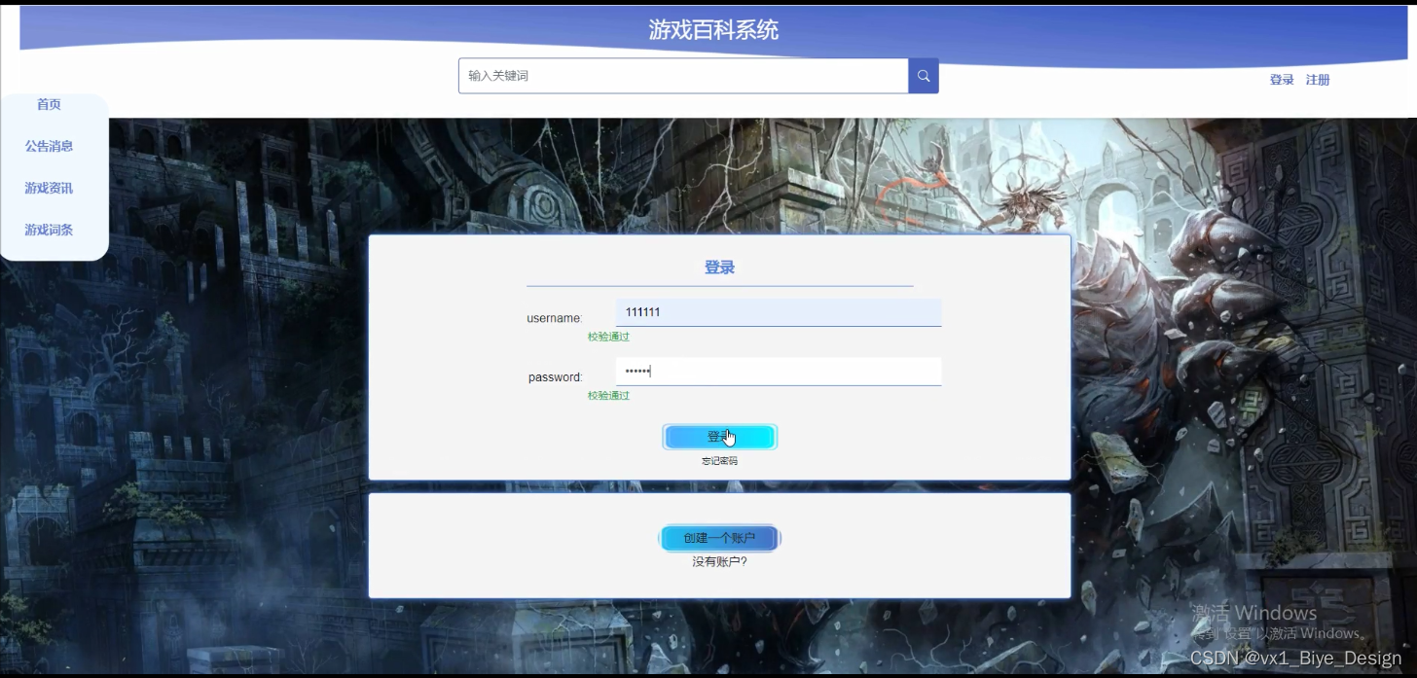
Task: Click the magnifier search icon button
Action: pyautogui.click(x=924, y=76)
